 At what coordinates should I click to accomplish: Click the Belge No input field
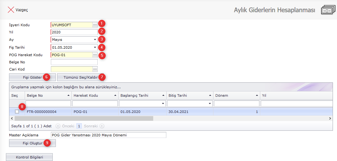[x=74, y=62]
